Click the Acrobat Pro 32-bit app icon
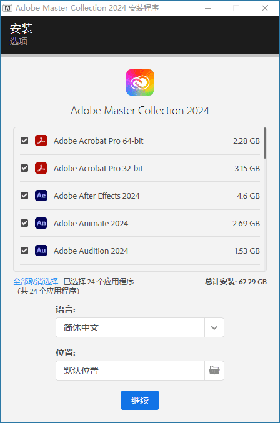 [41, 168]
